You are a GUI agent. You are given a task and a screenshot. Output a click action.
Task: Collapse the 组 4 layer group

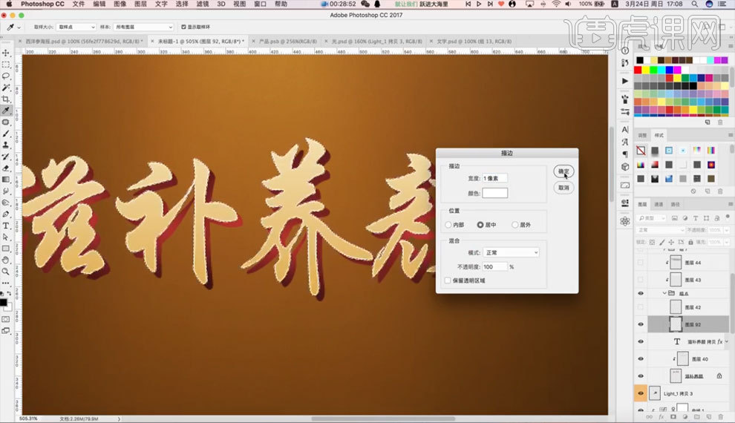coord(664,294)
